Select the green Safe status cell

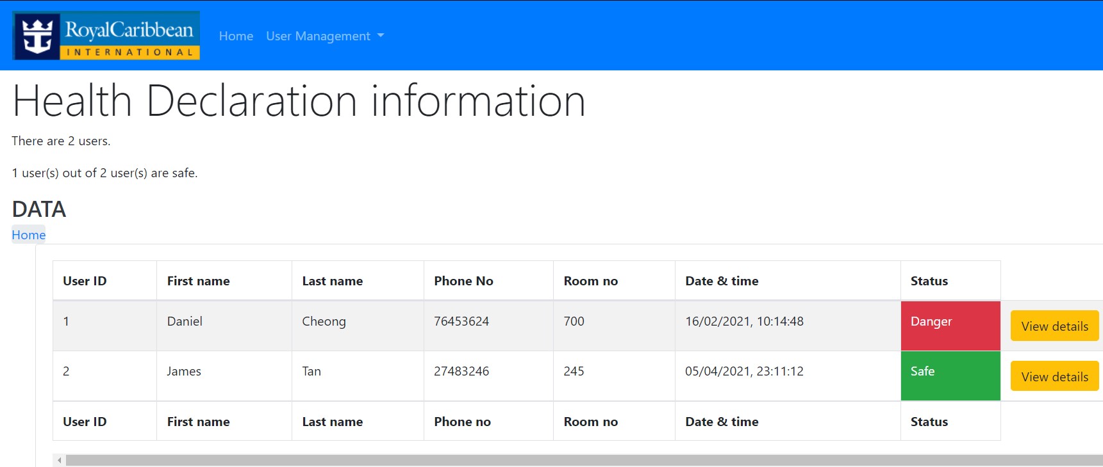pyautogui.click(x=950, y=376)
